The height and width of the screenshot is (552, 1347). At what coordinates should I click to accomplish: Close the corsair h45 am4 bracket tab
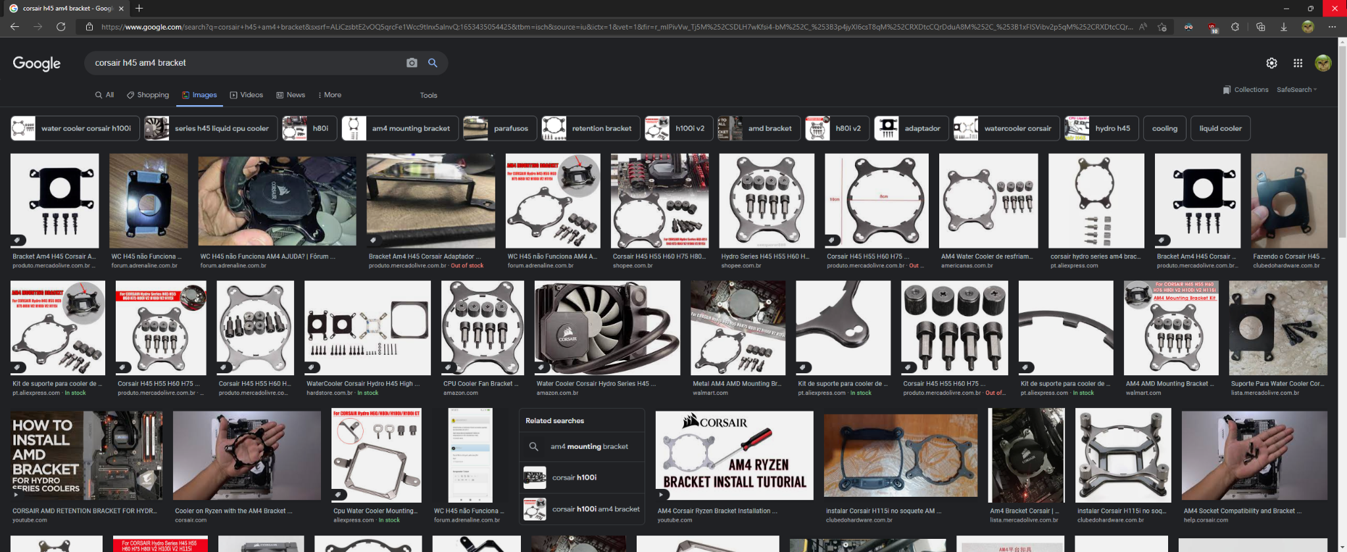(x=121, y=9)
